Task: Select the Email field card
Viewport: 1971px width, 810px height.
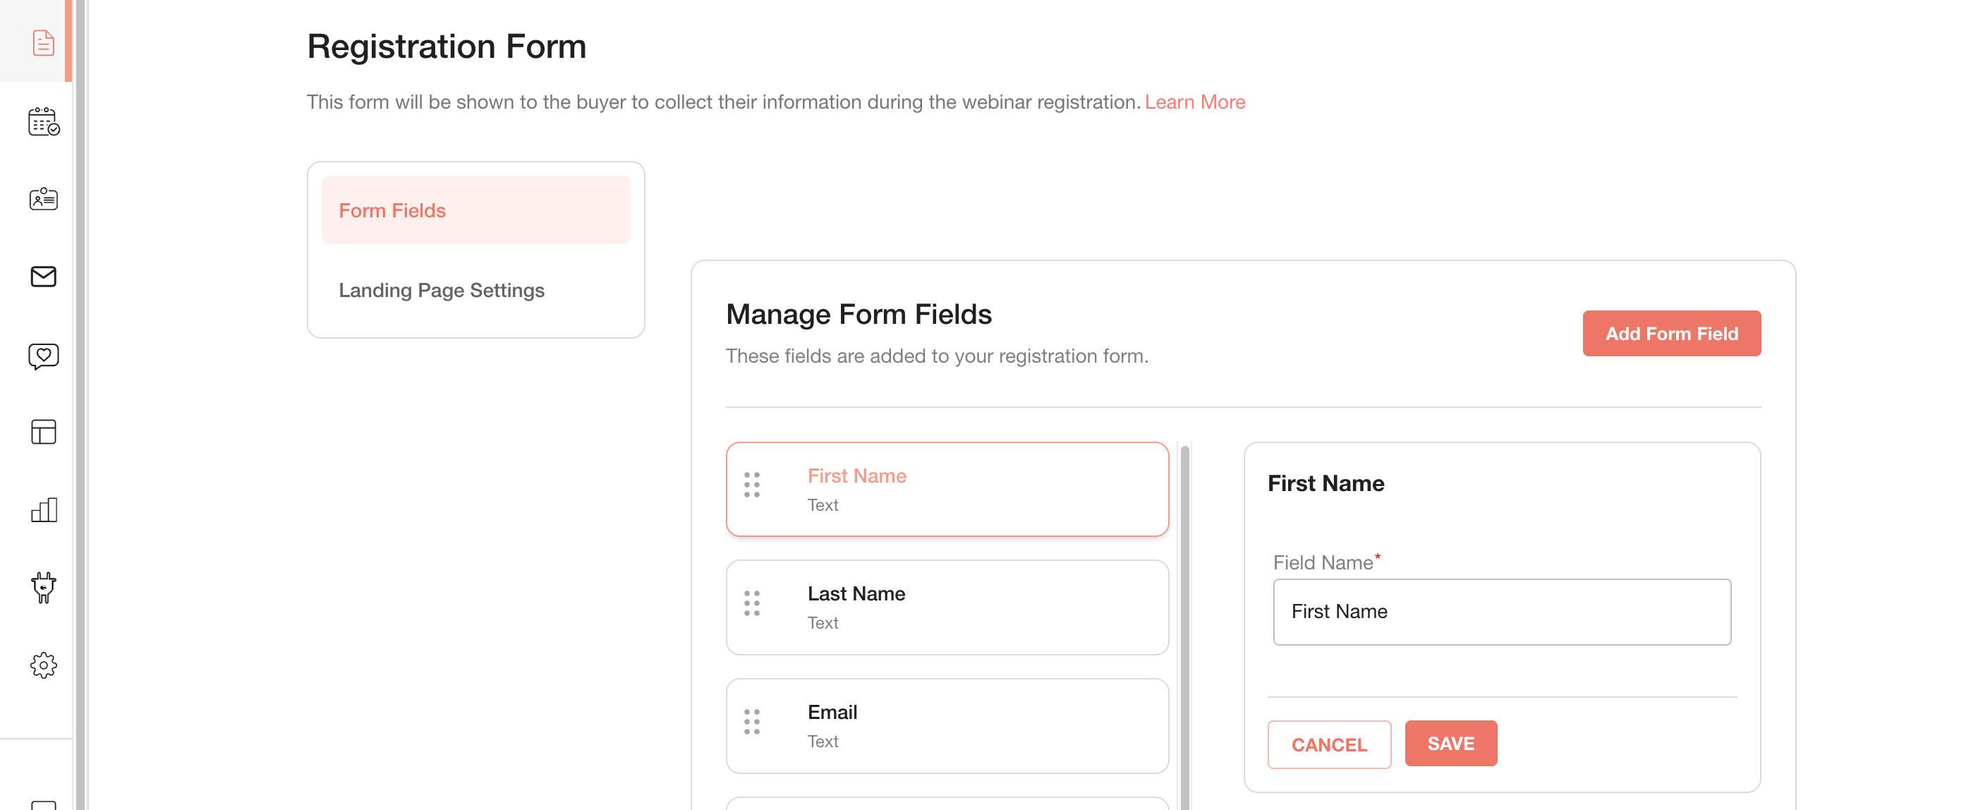Action: pos(947,726)
